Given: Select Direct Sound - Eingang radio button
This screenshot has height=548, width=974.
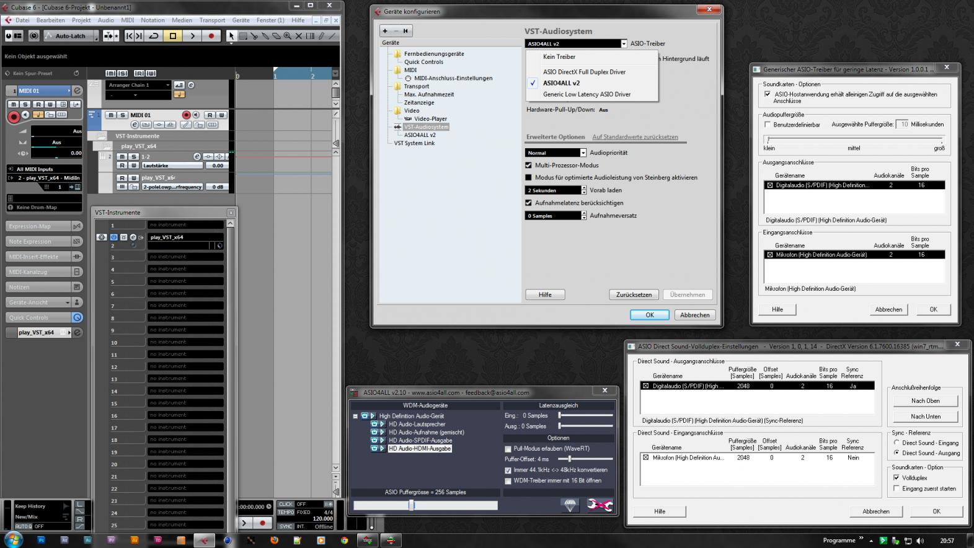Looking at the screenshot, I should [897, 443].
